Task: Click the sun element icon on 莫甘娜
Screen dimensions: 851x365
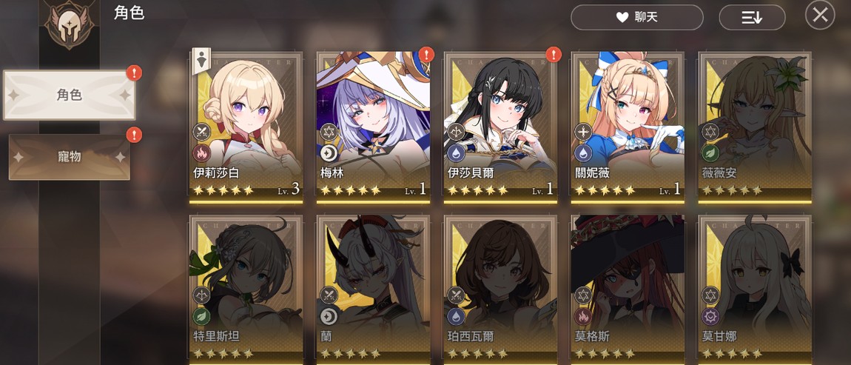Action: point(710,316)
